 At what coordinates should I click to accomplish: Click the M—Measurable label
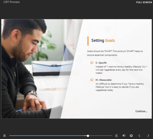coord(103,80)
